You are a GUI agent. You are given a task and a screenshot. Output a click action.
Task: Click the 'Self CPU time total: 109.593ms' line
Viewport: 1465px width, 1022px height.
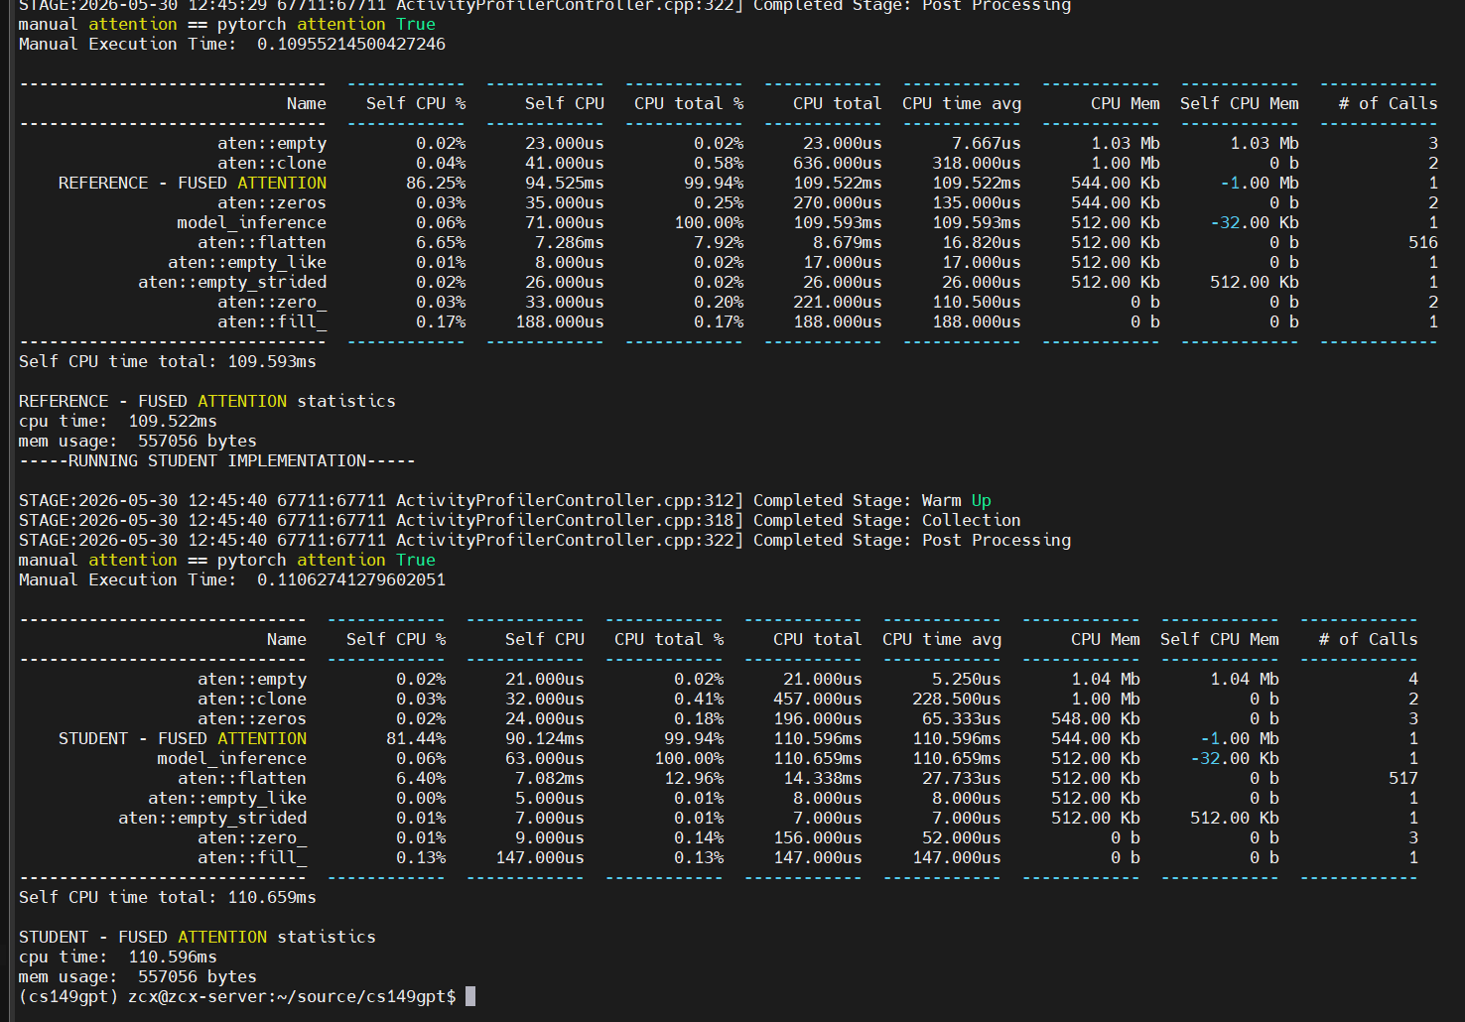(168, 361)
